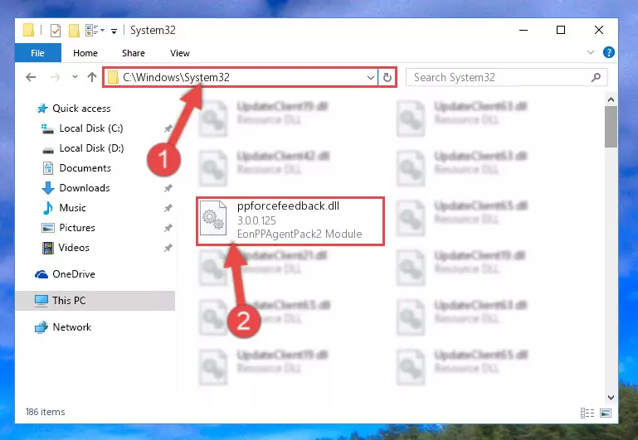Open Videos folder in sidebar

coord(74,248)
